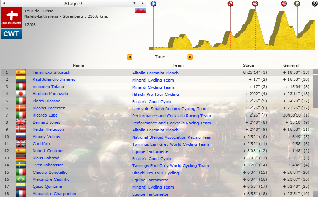Open rider Carl Kerr

click(41, 144)
